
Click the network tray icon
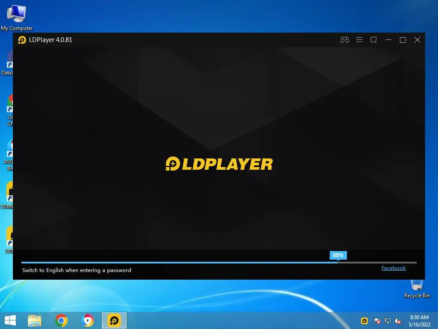pyautogui.click(x=388, y=321)
